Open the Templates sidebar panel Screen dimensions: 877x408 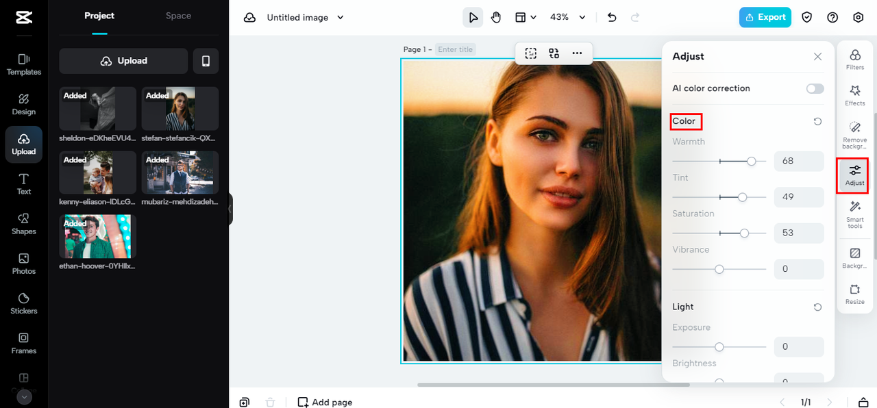pos(24,64)
